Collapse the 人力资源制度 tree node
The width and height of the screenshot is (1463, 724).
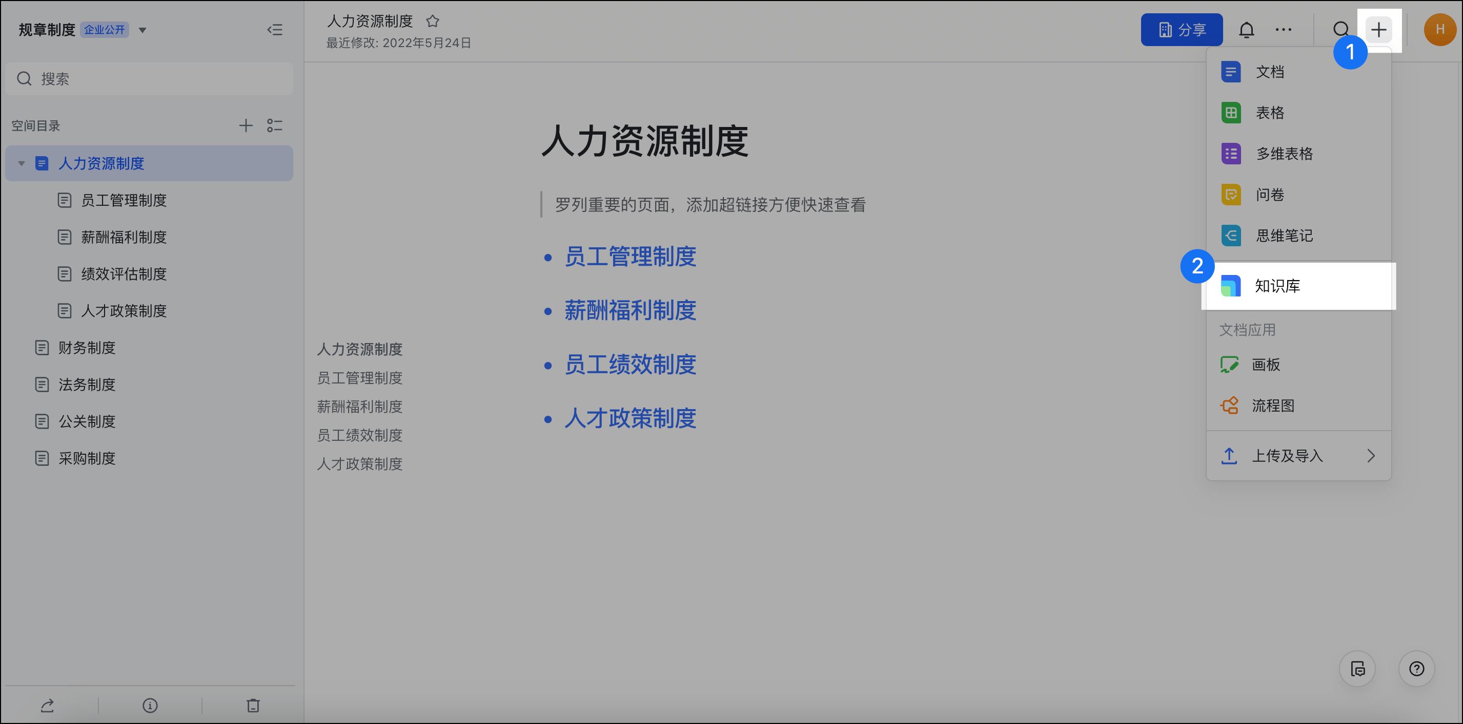[22, 163]
